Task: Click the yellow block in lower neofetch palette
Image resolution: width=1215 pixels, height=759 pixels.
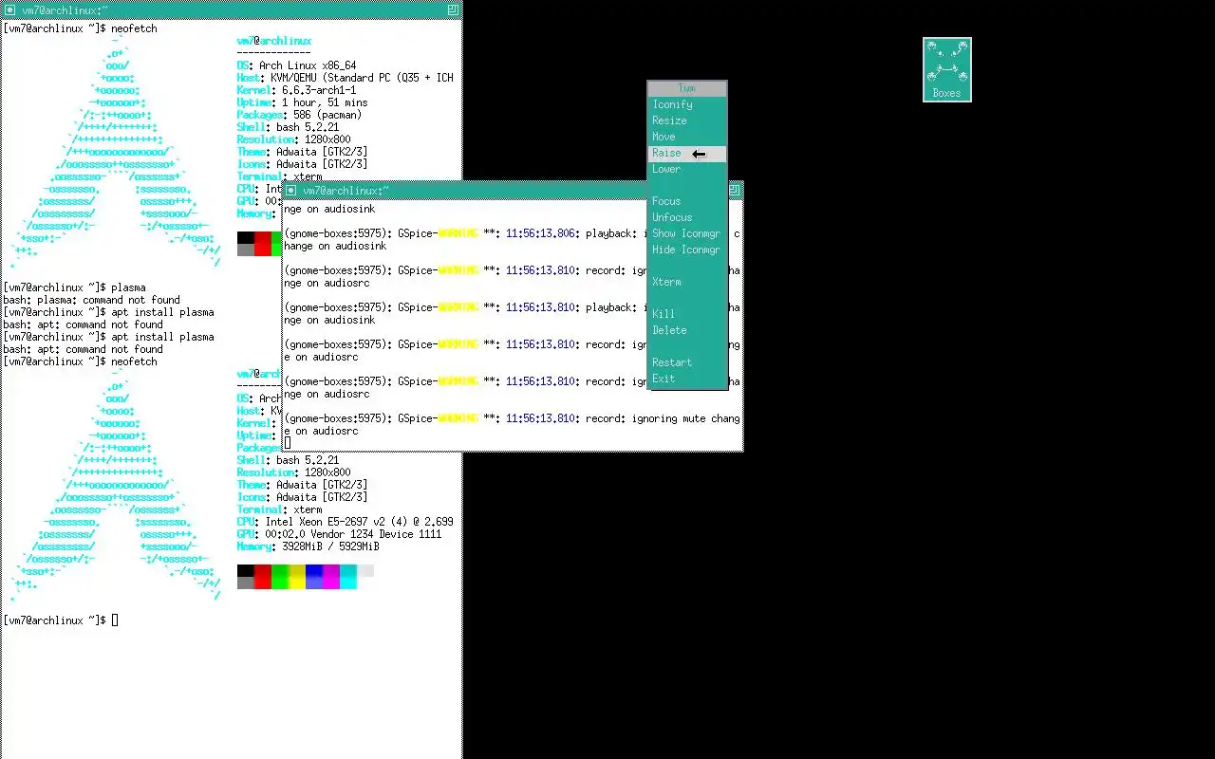Action: (297, 577)
